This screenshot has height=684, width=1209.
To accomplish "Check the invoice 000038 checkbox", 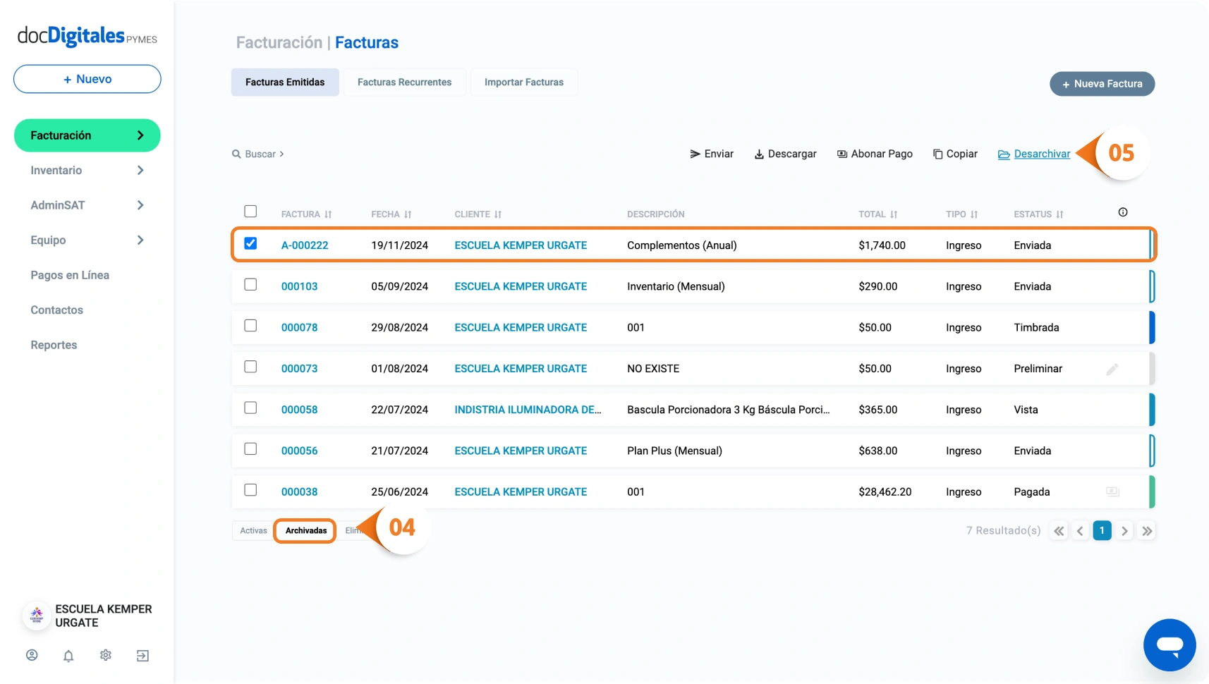I will tap(250, 489).
